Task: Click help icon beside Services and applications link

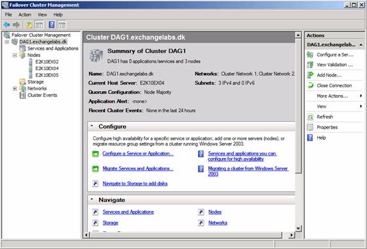Action: pyautogui.click(x=201, y=154)
